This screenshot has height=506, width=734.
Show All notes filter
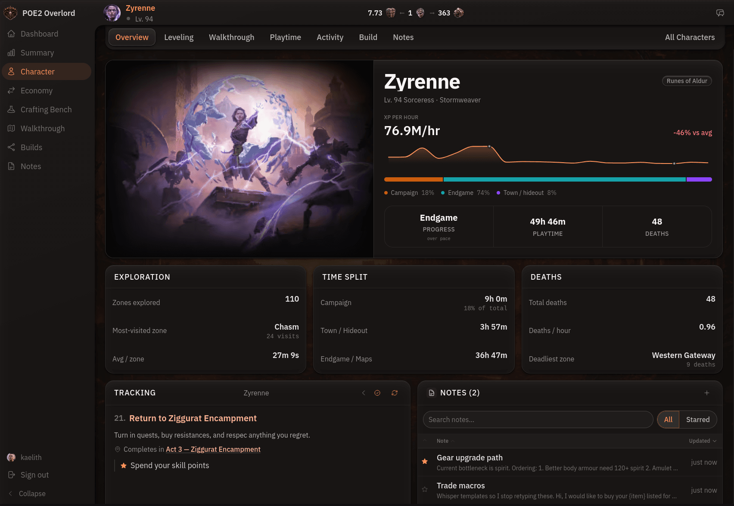coord(669,420)
